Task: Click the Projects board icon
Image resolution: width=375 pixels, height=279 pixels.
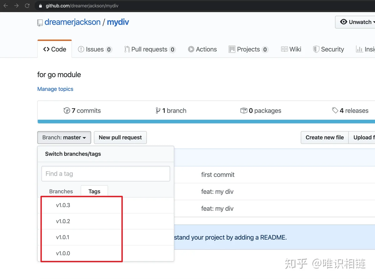Action: tap(232, 49)
